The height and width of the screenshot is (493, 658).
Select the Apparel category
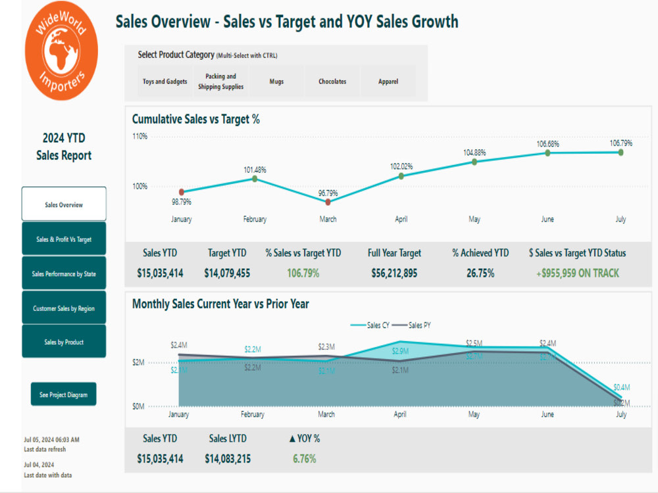[x=388, y=82]
